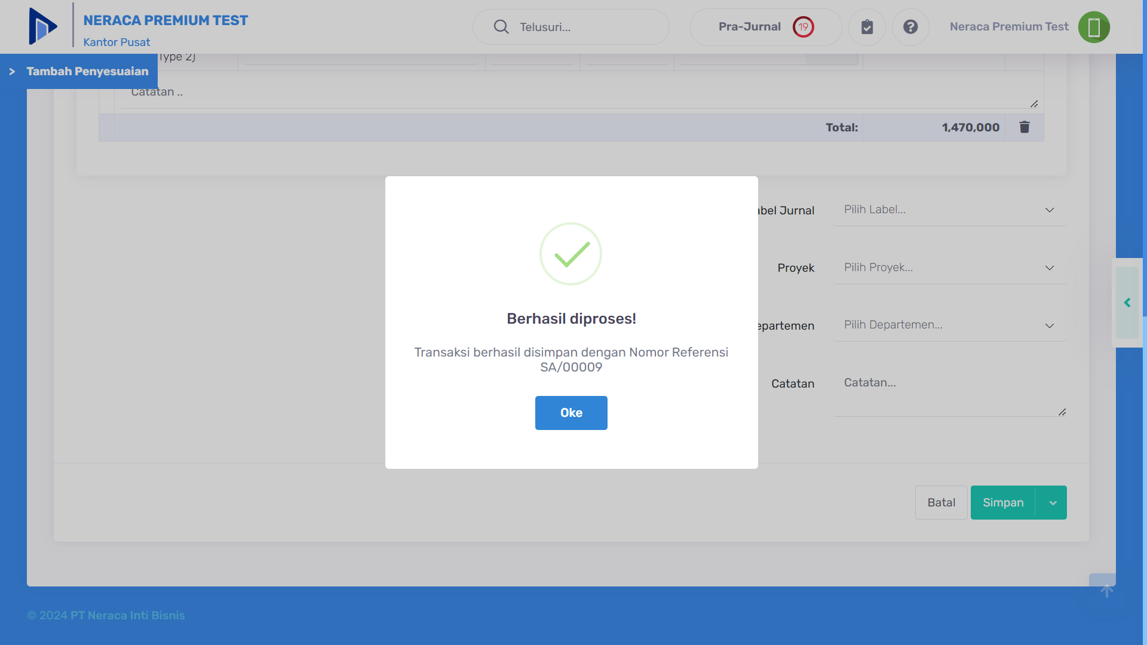This screenshot has width=1147, height=645.
Task: Open the clipboard checklist icon
Action: click(867, 27)
